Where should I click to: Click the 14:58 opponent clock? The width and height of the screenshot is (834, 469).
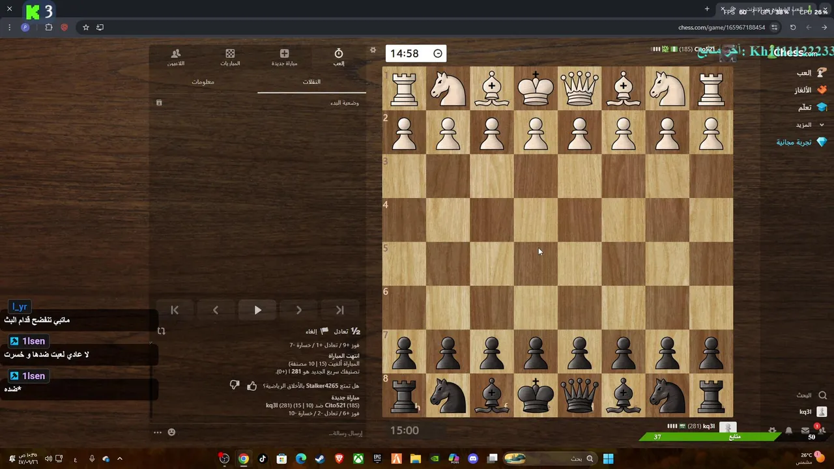[416, 53]
